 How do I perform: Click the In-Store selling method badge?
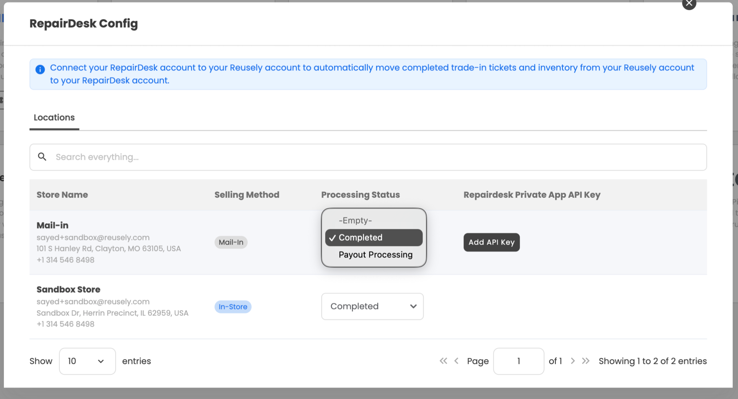point(233,307)
